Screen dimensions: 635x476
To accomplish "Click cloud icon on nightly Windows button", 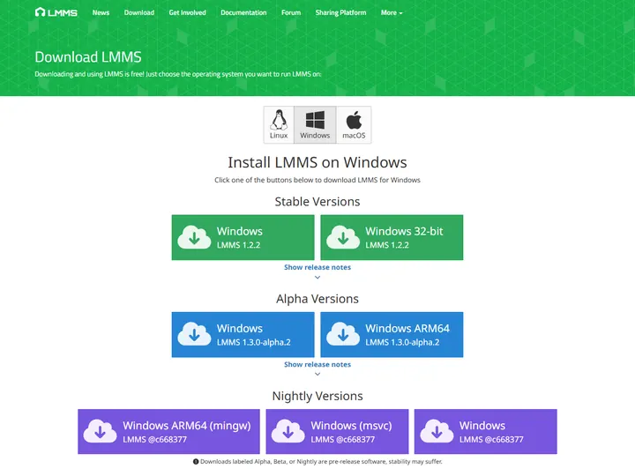I will pyautogui.click(x=437, y=431).
